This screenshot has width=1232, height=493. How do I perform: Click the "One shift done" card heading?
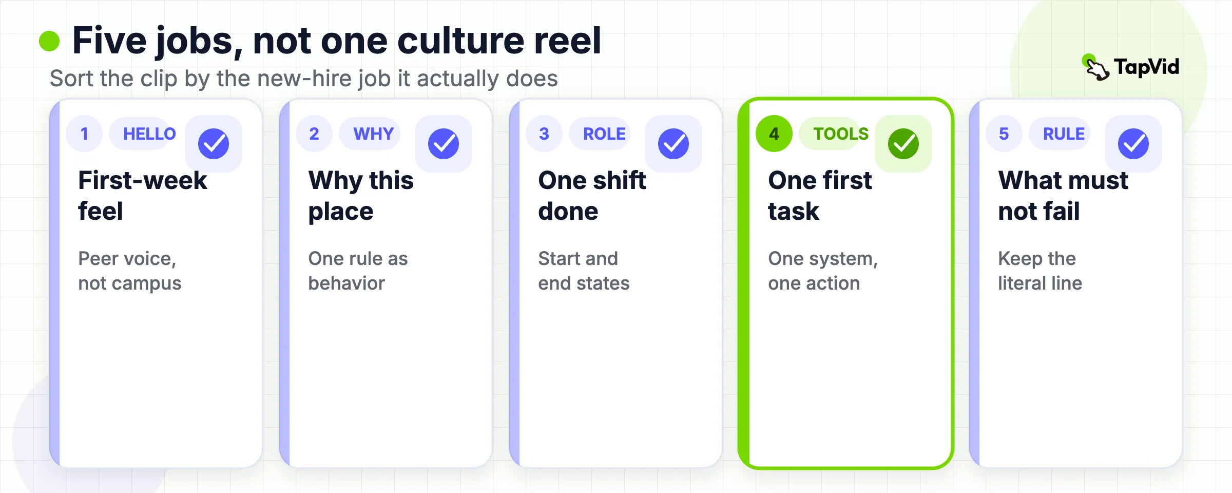click(x=592, y=196)
